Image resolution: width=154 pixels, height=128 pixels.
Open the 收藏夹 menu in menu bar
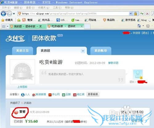pyautogui.click(x=44, y=8)
